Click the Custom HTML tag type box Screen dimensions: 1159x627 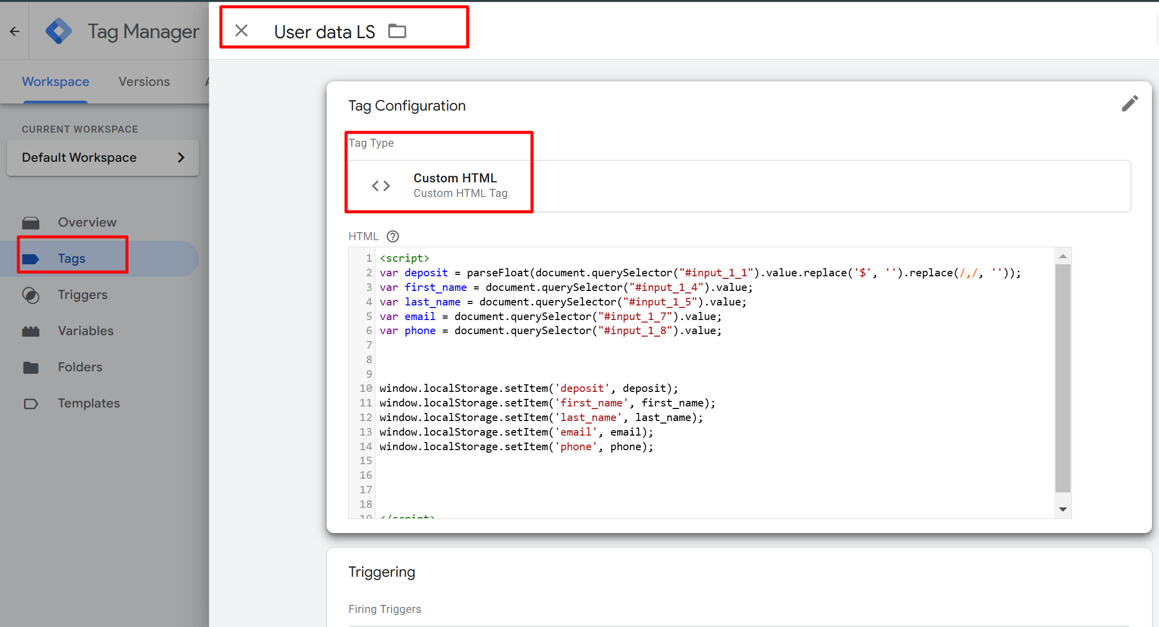pyautogui.click(x=739, y=186)
